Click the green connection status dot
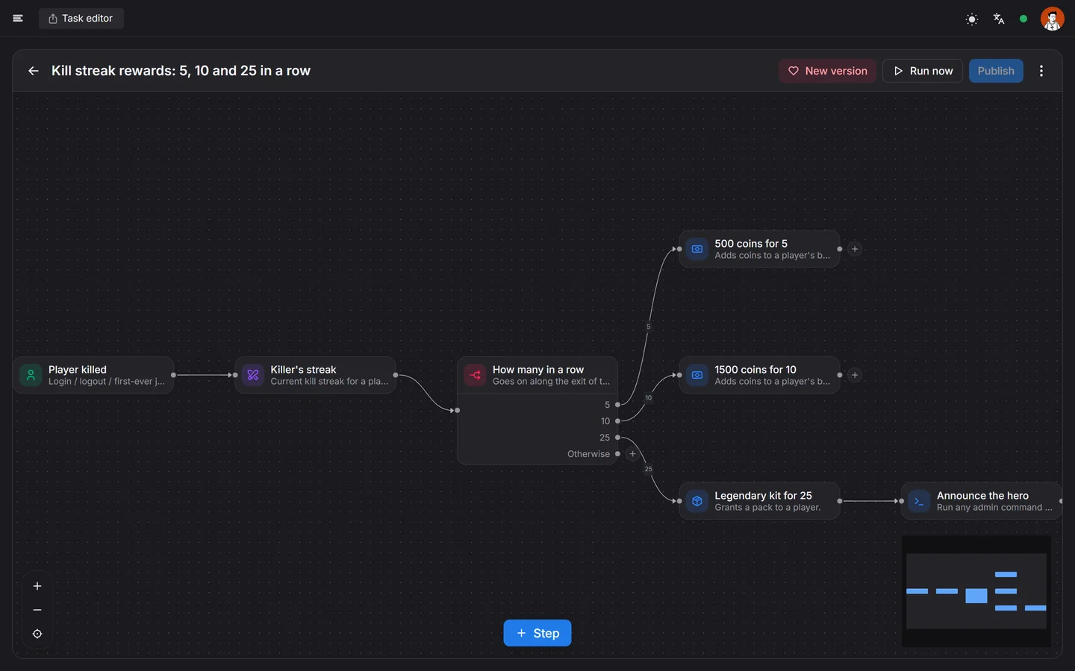The height and width of the screenshot is (671, 1075). [1023, 19]
